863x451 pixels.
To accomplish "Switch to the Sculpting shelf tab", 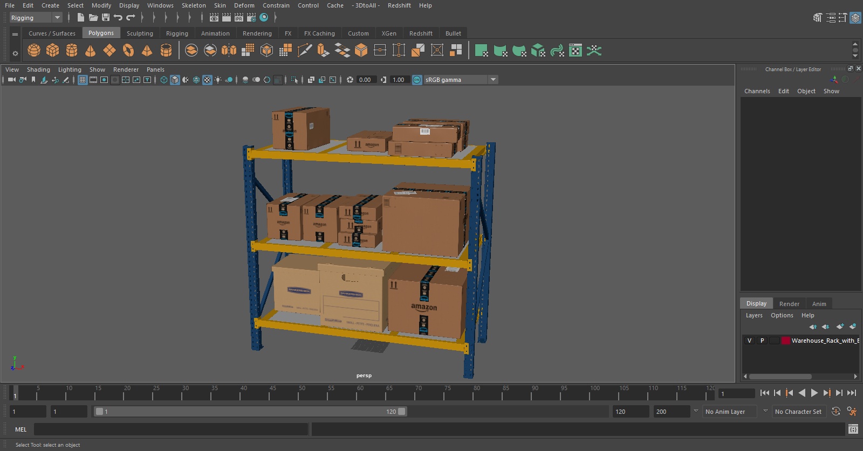I will [140, 33].
